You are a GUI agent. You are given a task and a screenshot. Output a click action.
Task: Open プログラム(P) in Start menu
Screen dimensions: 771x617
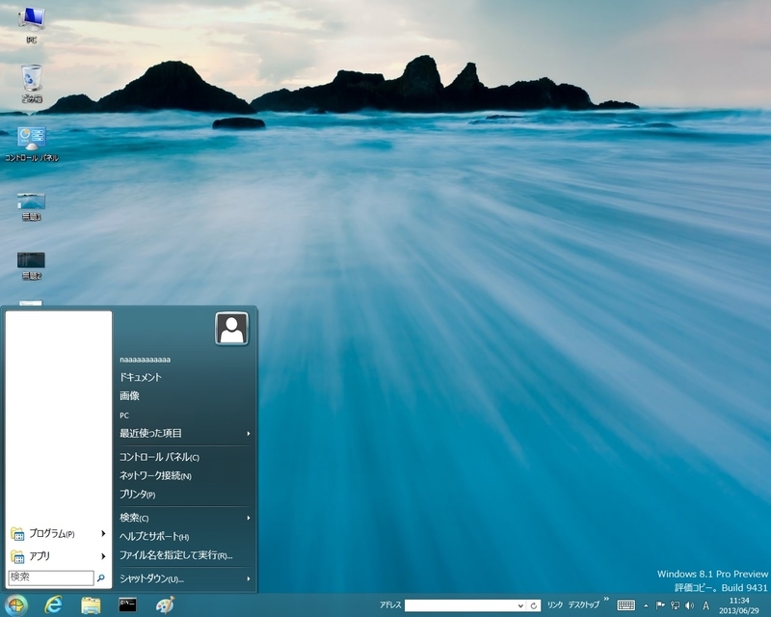click(x=52, y=534)
